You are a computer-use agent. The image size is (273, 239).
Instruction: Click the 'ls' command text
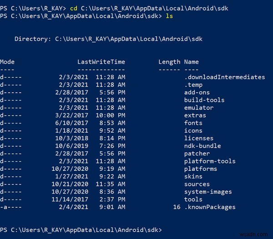[x=169, y=16]
